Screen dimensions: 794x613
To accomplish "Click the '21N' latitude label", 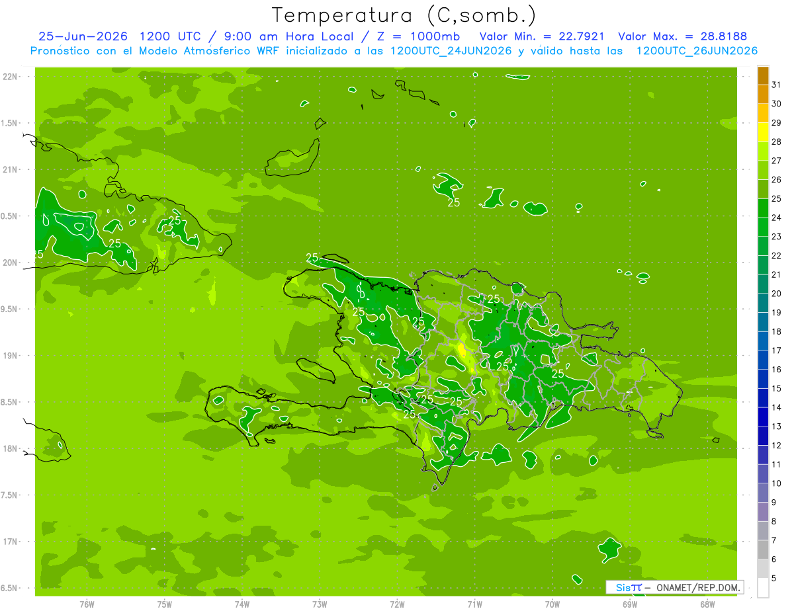I will coord(10,169).
